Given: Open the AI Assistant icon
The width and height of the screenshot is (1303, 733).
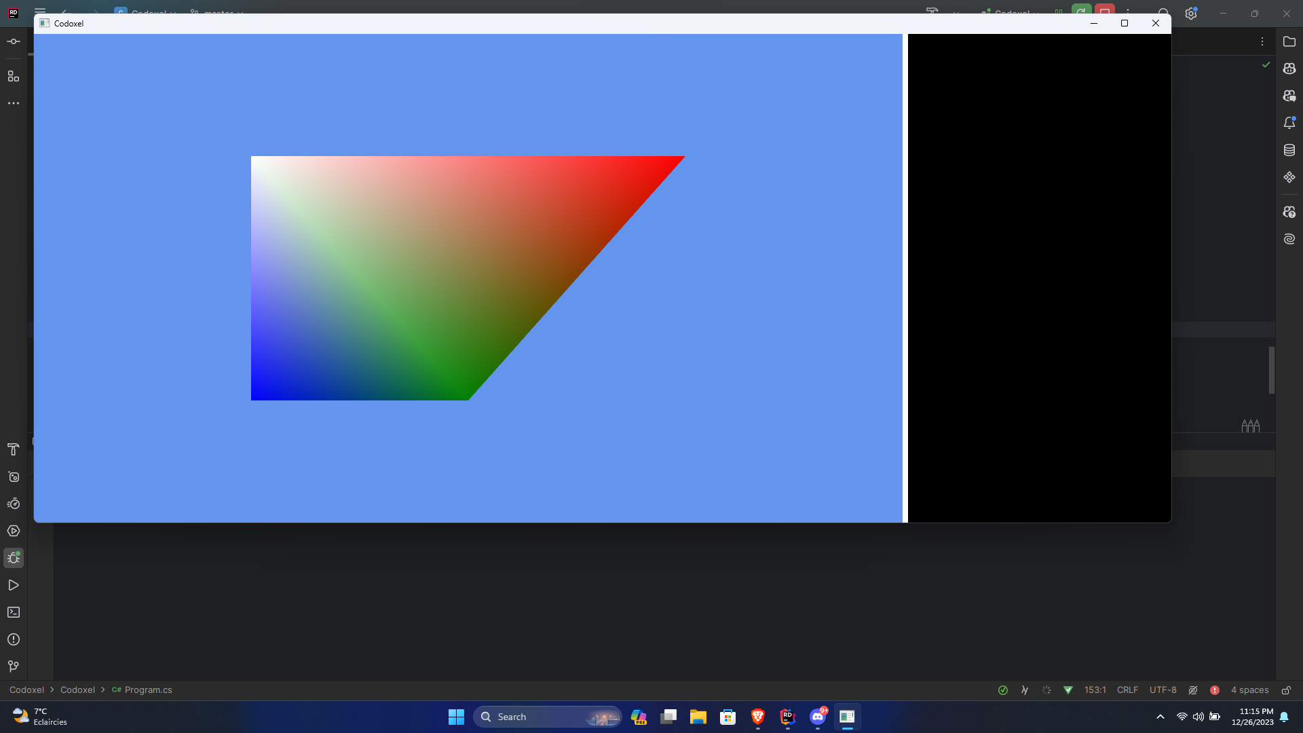Looking at the screenshot, I should [1290, 239].
